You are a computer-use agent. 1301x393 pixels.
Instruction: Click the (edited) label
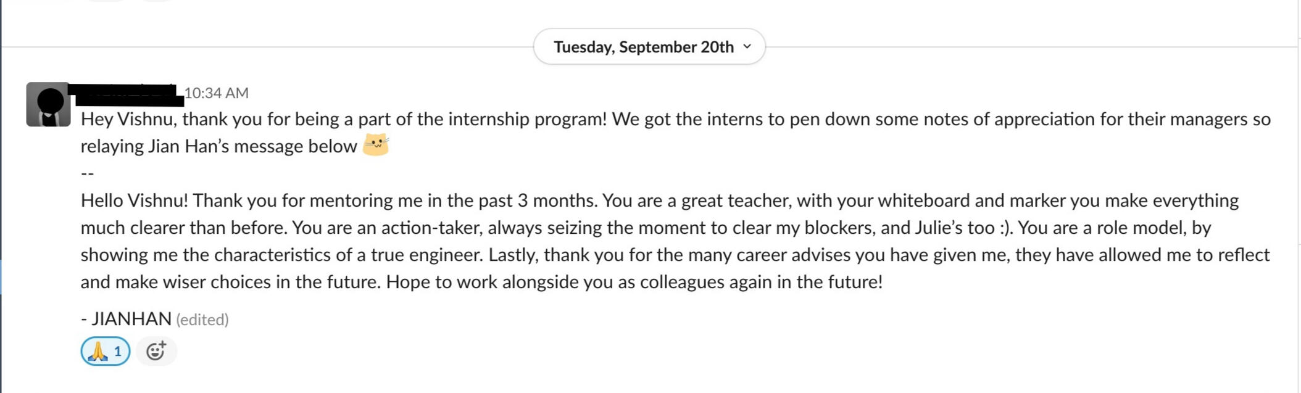[202, 320]
